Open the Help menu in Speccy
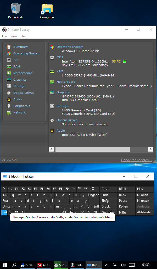This screenshot has width=157, height=269. pos(24,36)
